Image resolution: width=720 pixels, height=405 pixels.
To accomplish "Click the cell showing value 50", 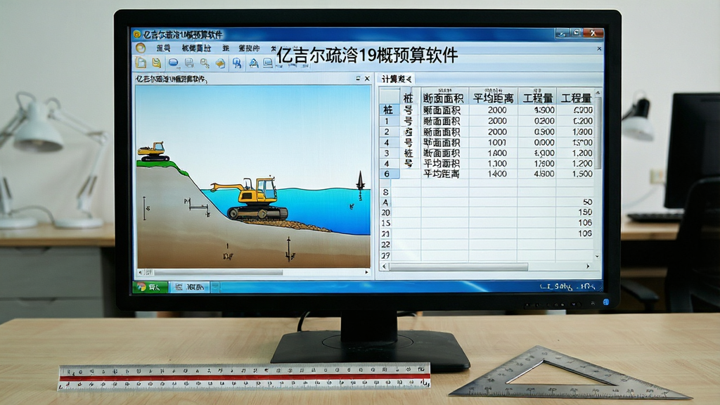I will point(576,202).
